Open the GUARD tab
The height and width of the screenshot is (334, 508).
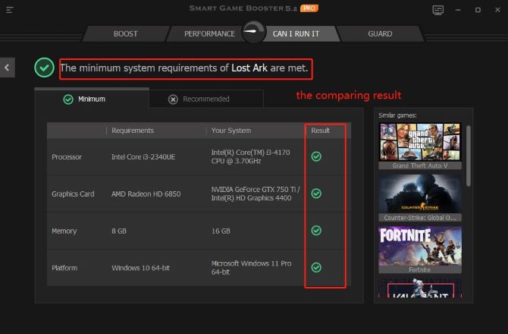click(380, 33)
